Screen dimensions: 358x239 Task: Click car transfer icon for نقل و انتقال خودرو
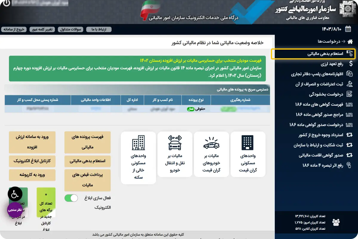[175, 143]
